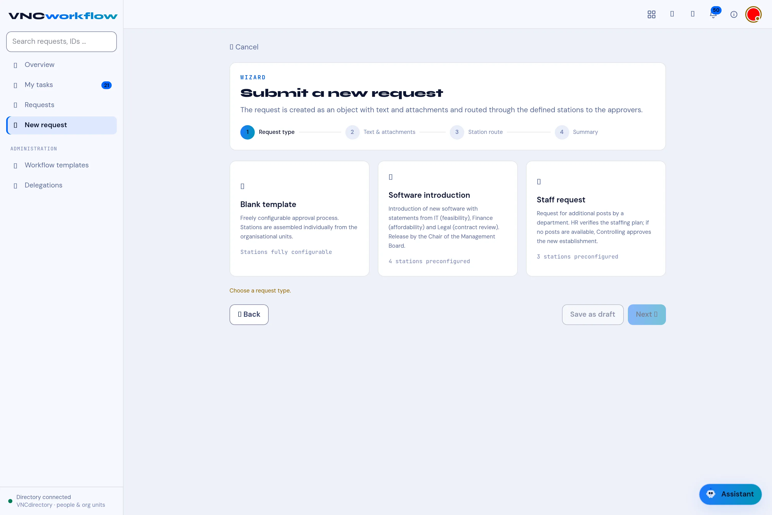Screen dimensions: 772x515
Task: Click the icon beside Workflow templates
Action: [15, 166]
